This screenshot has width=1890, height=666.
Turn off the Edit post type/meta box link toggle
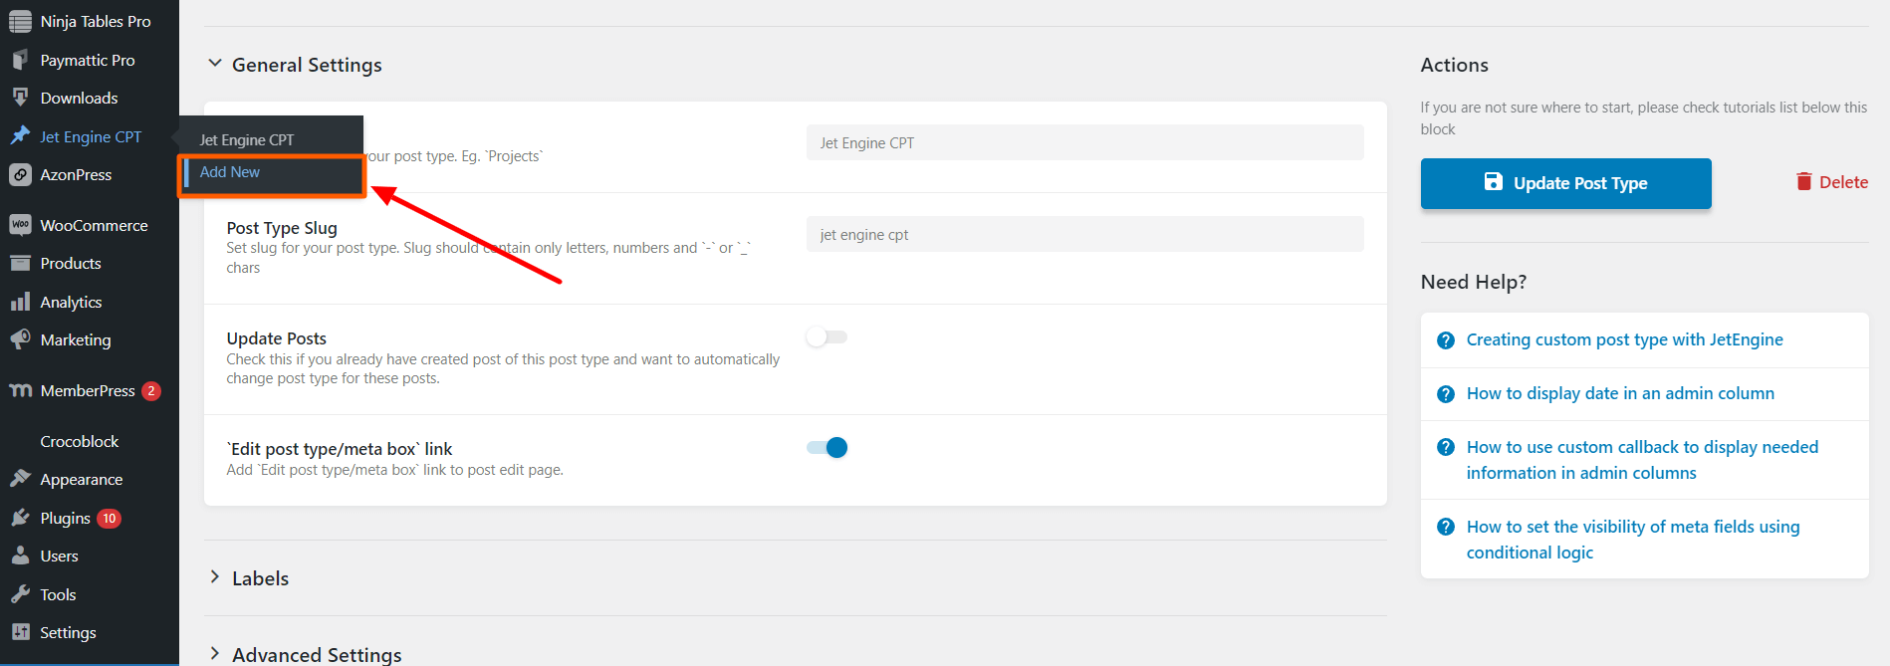point(827,448)
